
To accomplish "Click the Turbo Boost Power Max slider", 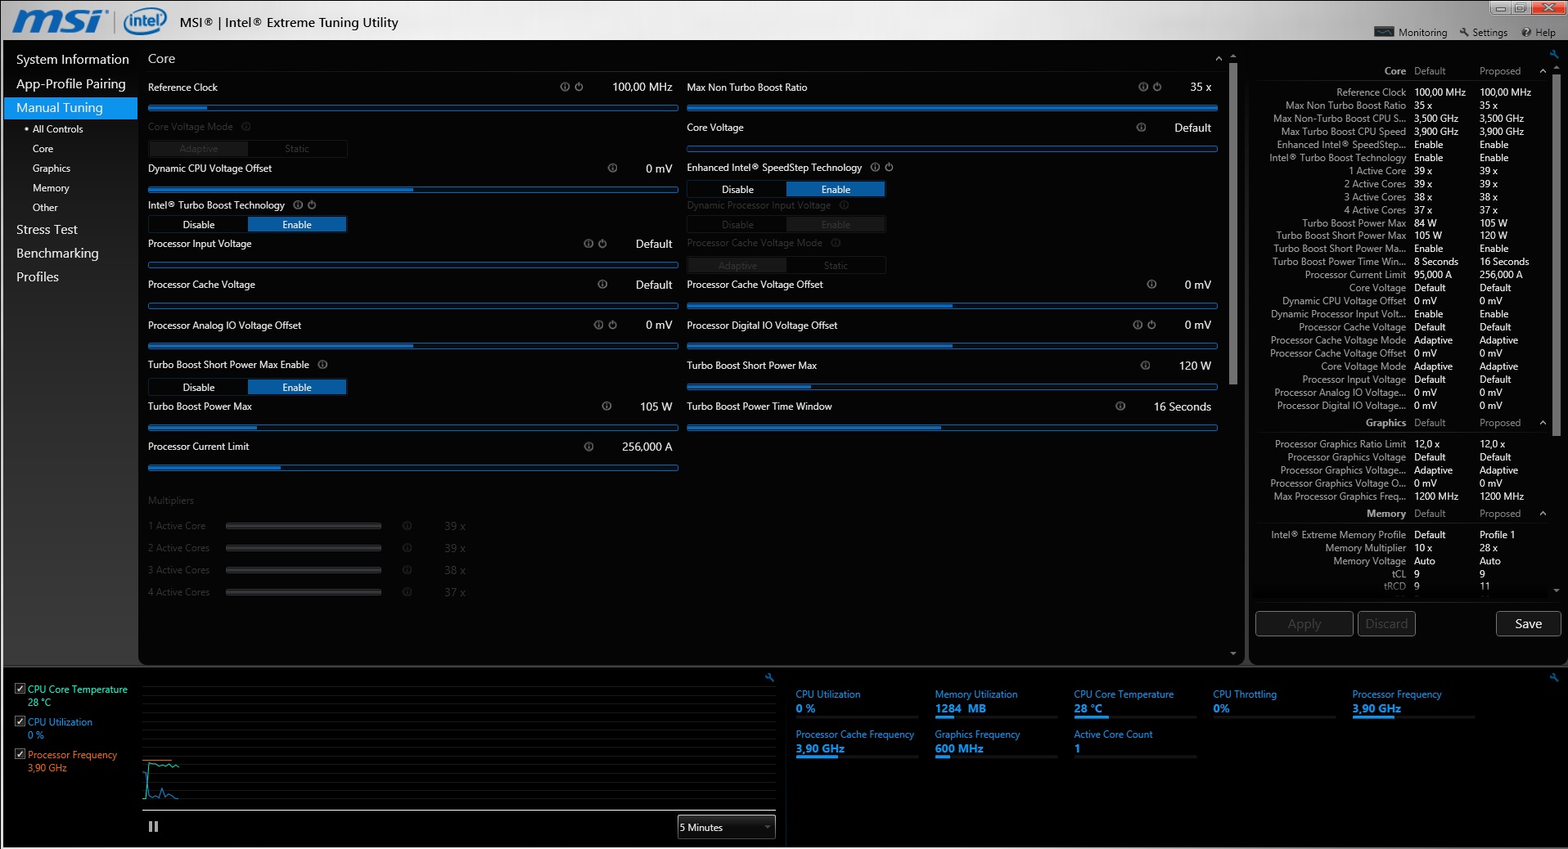I will point(412,427).
